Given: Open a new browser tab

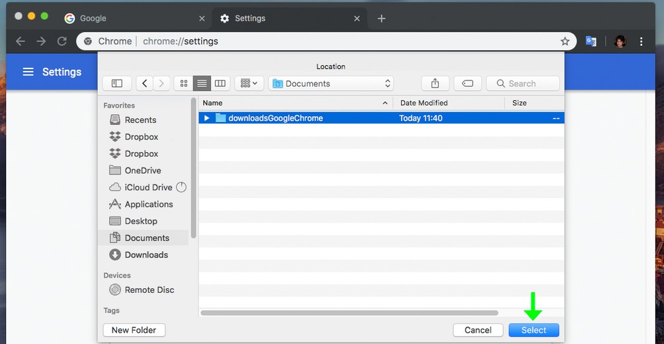Looking at the screenshot, I should pyautogui.click(x=381, y=19).
